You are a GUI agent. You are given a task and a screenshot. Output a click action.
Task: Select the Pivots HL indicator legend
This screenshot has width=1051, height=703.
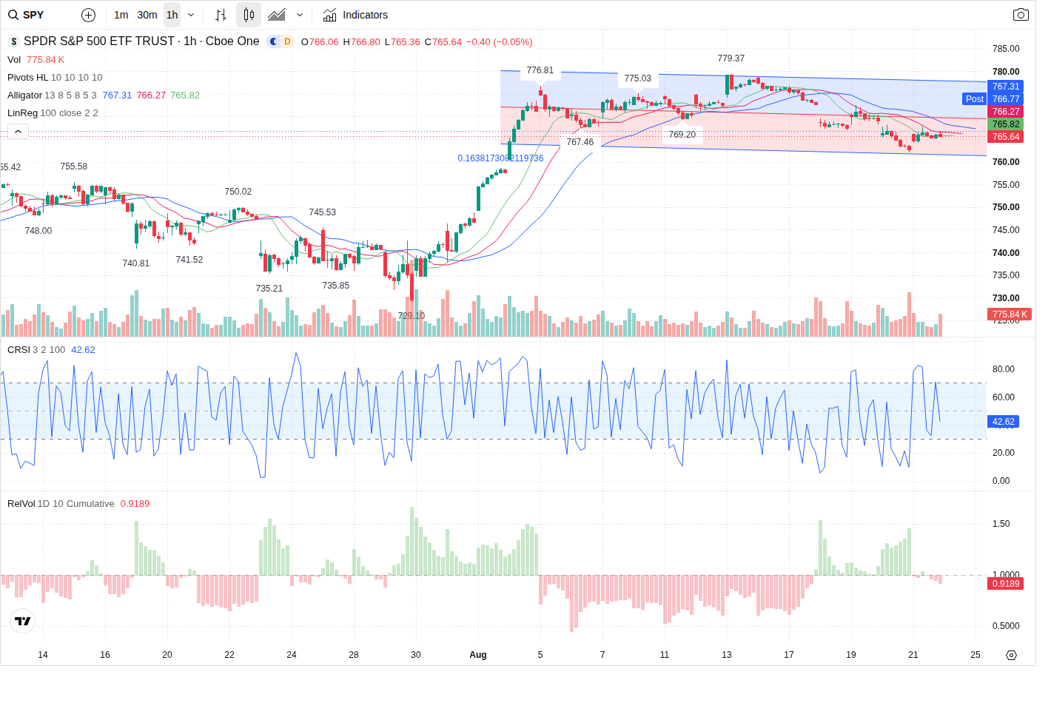point(55,78)
